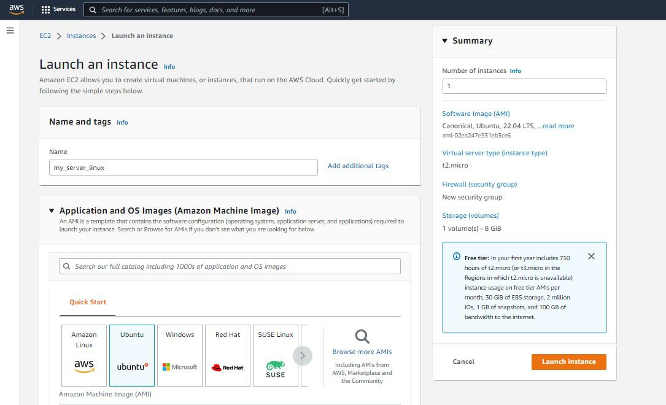This screenshot has width=666, height=405.
Task: Dismiss the Free tier notice
Action: 591,256
